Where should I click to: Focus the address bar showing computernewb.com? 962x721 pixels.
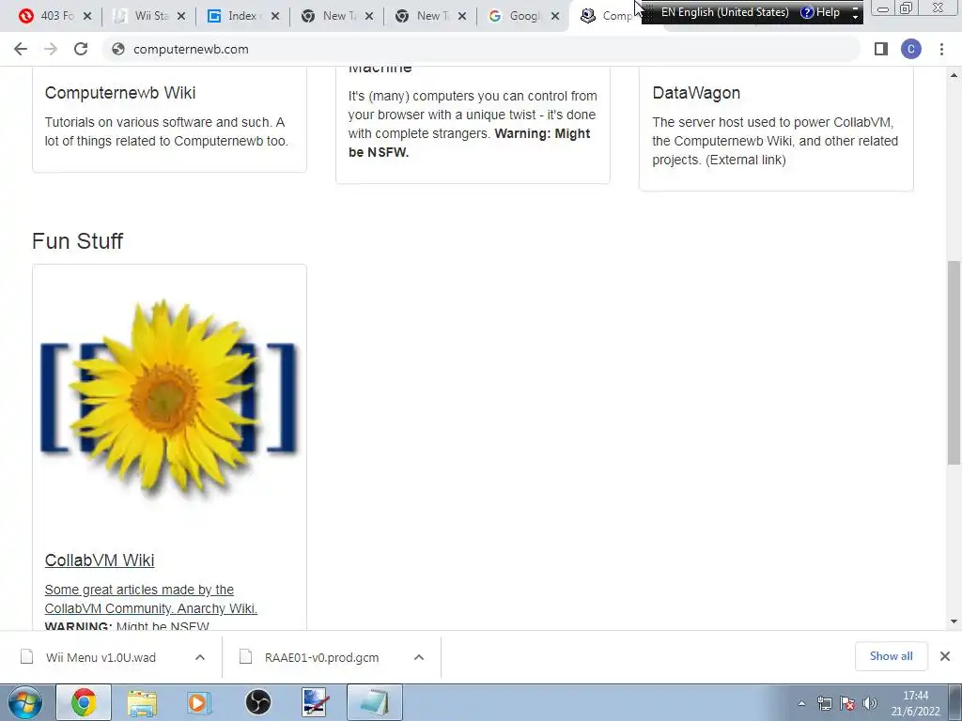point(482,49)
